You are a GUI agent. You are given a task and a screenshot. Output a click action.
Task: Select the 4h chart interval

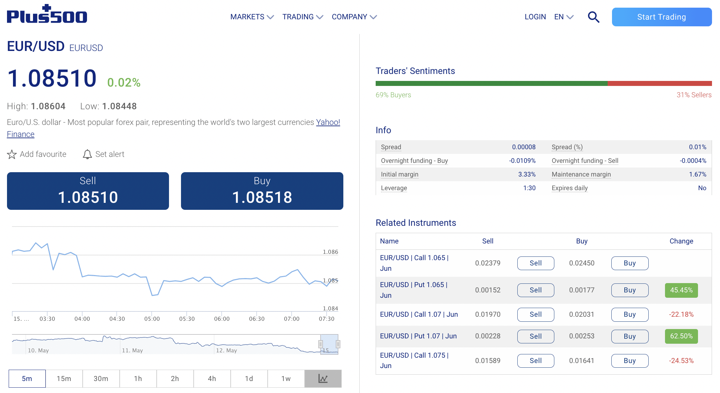[212, 379]
